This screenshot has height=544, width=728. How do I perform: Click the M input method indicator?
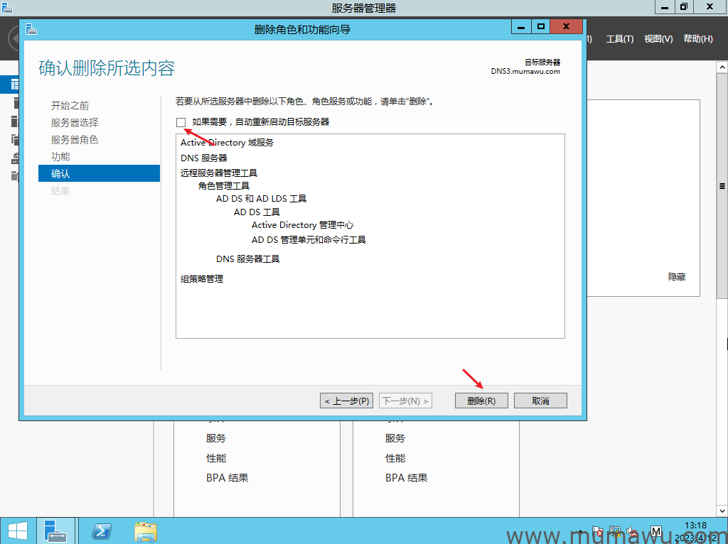click(x=655, y=530)
